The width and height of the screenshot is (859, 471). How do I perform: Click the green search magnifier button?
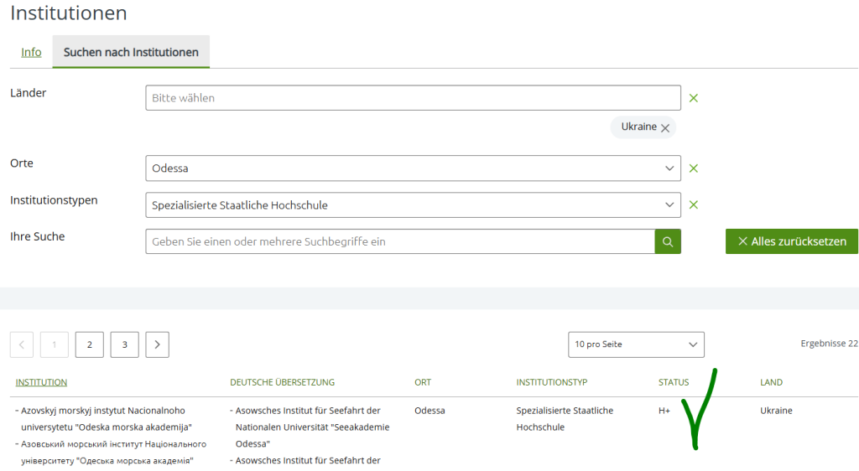668,241
